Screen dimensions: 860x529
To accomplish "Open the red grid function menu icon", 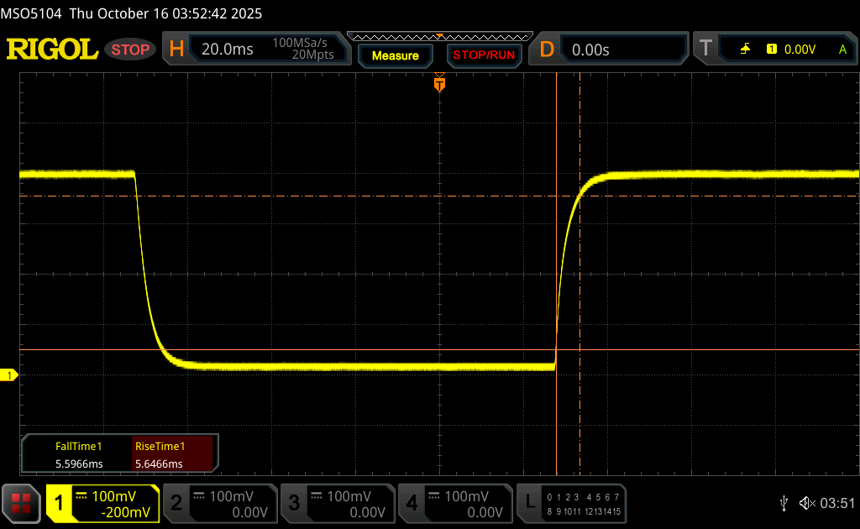I will tap(21, 503).
